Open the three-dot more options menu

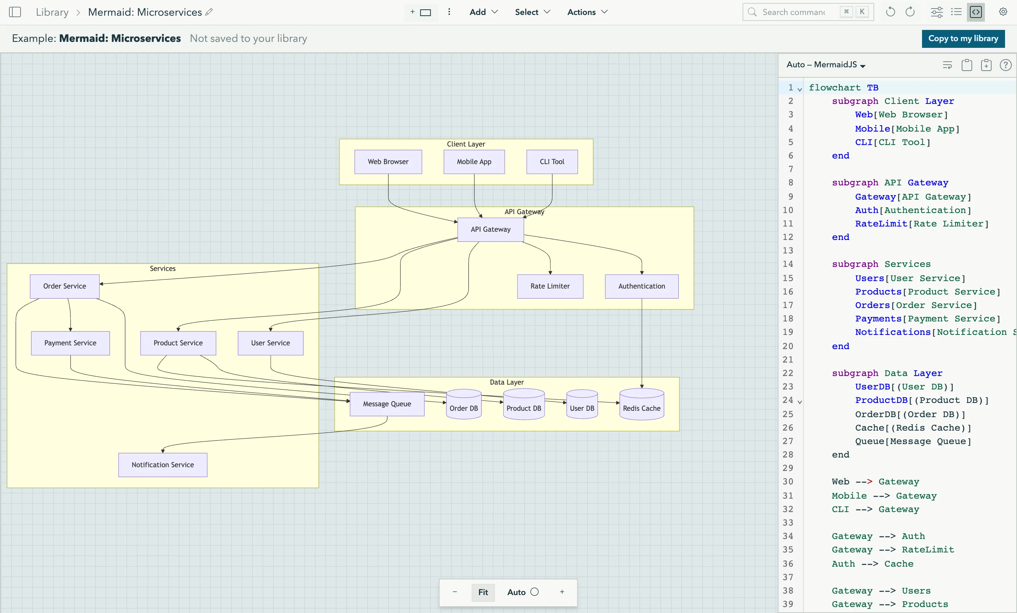[449, 12]
